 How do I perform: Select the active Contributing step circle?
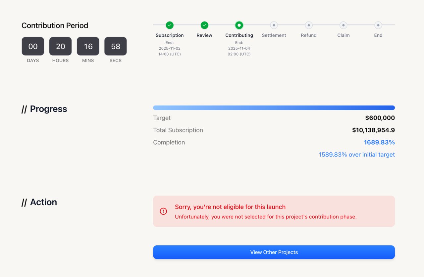pos(239,25)
